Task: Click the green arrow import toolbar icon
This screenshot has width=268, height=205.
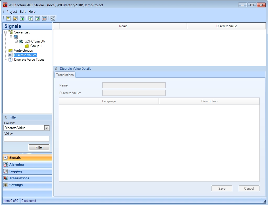Action: coord(22,19)
